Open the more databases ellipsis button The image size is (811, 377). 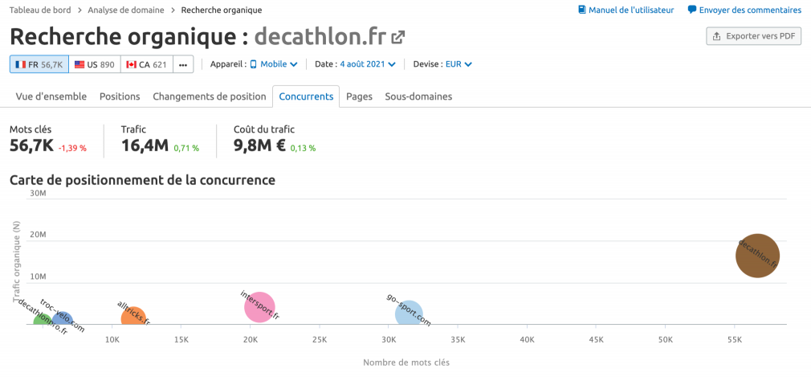(x=183, y=64)
